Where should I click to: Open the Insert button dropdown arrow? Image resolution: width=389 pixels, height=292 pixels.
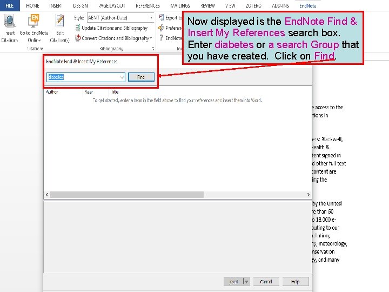click(x=246, y=282)
